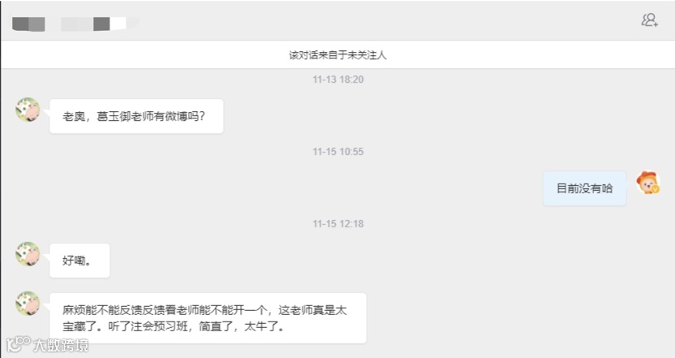Viewport: 675px width, 358px height.
Task: Select the 目前没有哈 reply bubble
Action: tap(585, 188)
